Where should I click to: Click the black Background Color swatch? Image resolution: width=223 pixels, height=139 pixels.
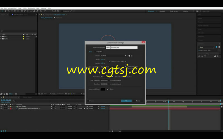[103, 89]
